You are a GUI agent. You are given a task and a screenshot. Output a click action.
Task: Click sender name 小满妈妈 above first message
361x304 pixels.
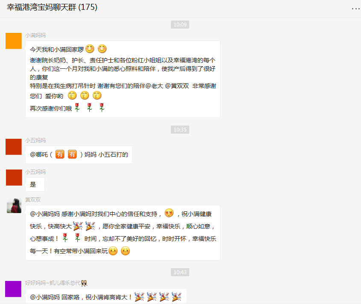click(35, 35)
